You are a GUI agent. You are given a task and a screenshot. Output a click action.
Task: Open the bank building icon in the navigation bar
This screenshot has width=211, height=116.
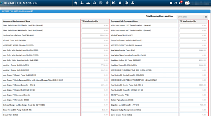(x=107, y=3)
